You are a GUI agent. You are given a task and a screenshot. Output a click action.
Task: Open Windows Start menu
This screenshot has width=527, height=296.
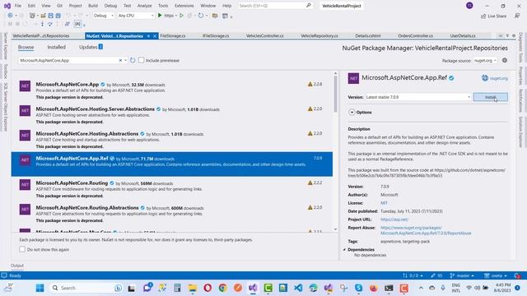[x=40, y=288]
